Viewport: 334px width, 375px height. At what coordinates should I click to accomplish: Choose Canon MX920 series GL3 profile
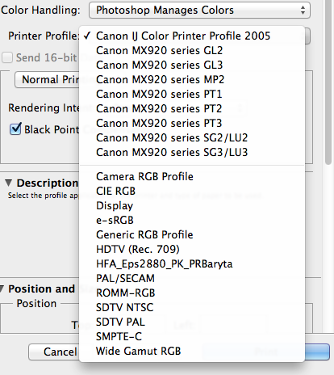coord(192,65)
